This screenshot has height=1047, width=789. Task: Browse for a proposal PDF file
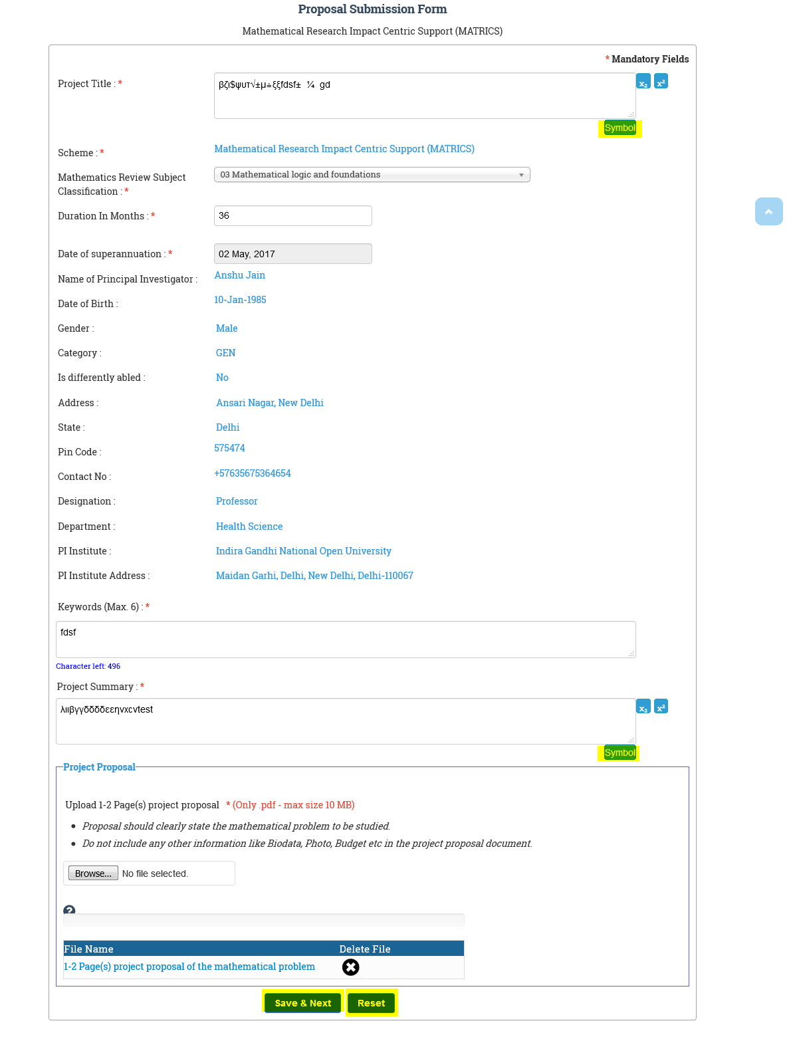[x=93, y=873]
